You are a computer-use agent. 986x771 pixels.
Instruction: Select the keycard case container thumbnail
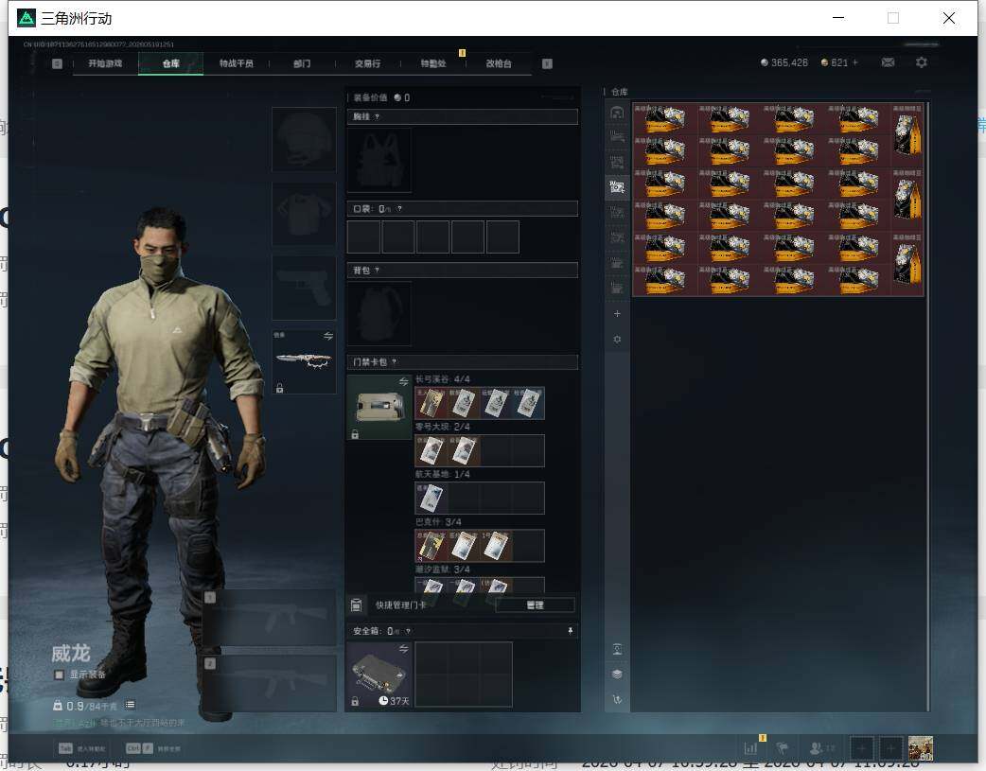(x=379, y=407)
